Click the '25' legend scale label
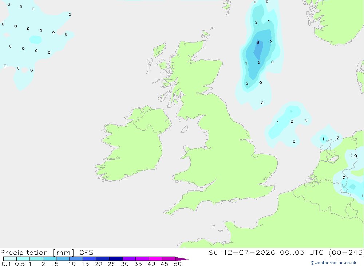This screenshot has height=266, width=364. tap(112, 264)
